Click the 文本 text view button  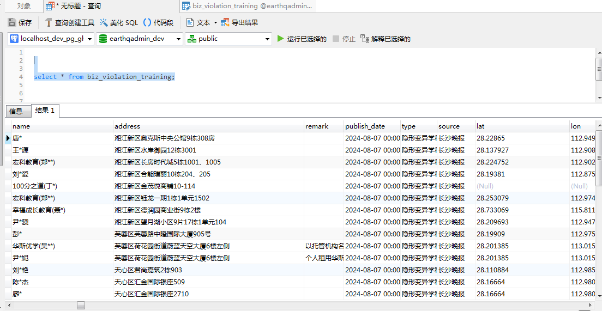tap(198, 23)
